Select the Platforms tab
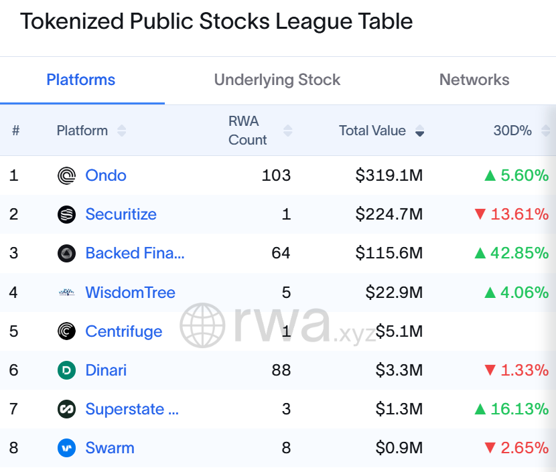The height and width of the screenshot is (472, 556). pos(80,80)
